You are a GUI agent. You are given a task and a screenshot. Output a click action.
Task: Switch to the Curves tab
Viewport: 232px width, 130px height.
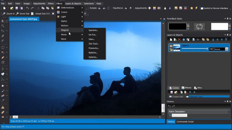174,88
